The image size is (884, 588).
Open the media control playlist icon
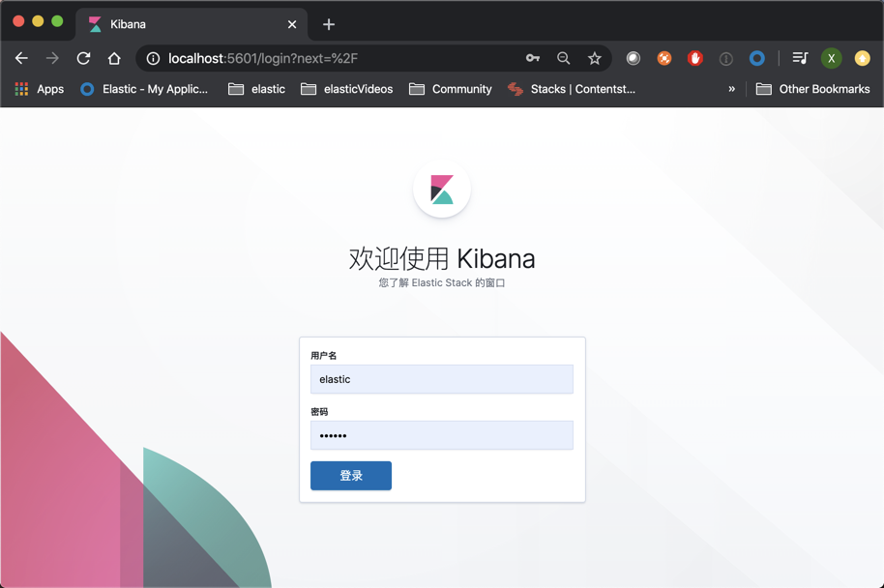[x=800, y=58]
